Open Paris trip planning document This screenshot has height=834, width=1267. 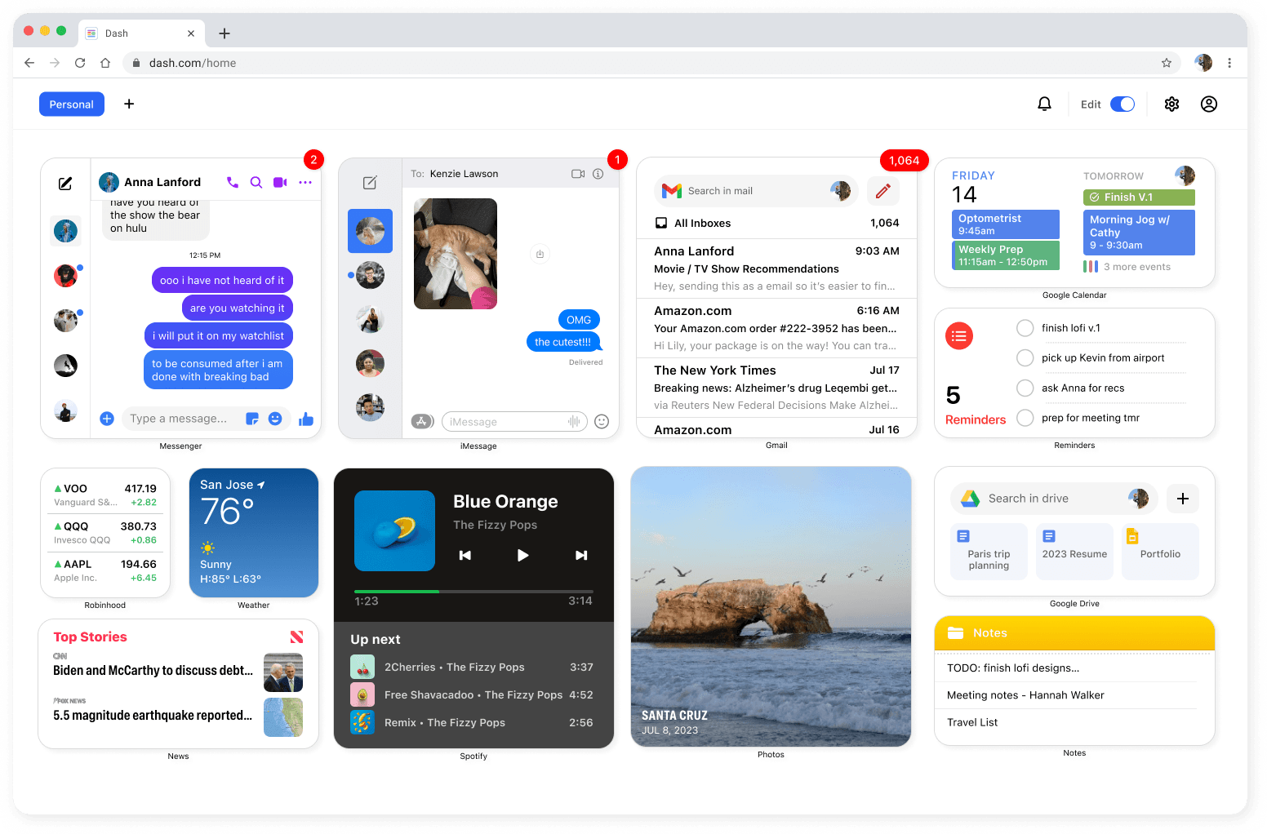tap(989, 552)
